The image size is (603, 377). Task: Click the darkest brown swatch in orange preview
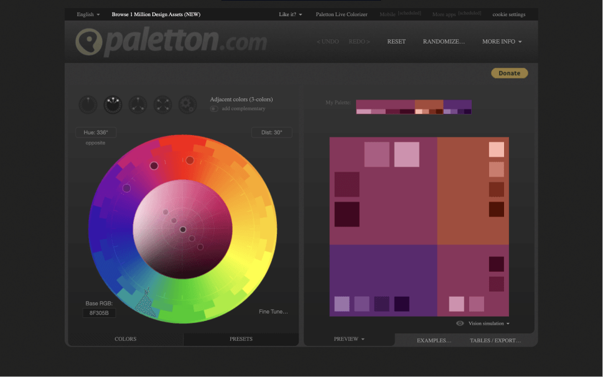[x=497, y=210]
